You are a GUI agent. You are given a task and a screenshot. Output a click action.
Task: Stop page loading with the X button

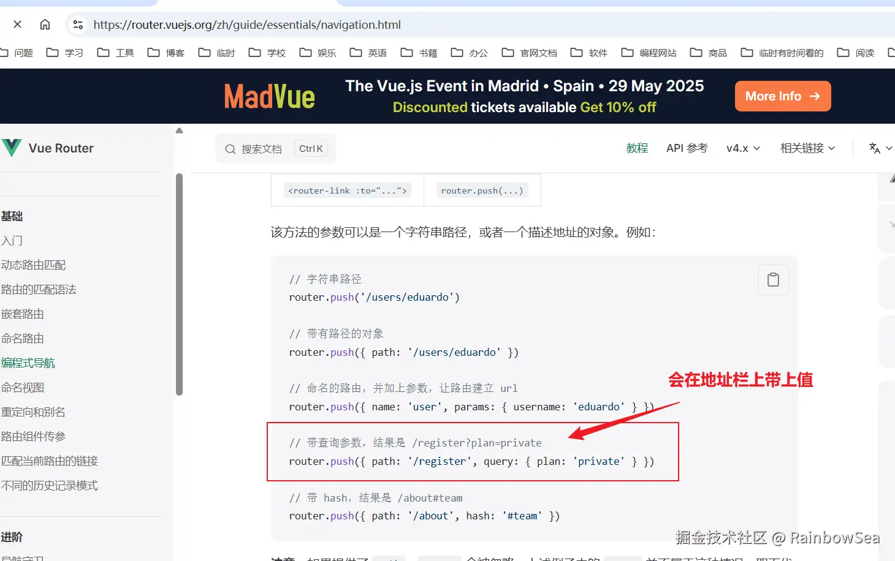coord(17,24)
